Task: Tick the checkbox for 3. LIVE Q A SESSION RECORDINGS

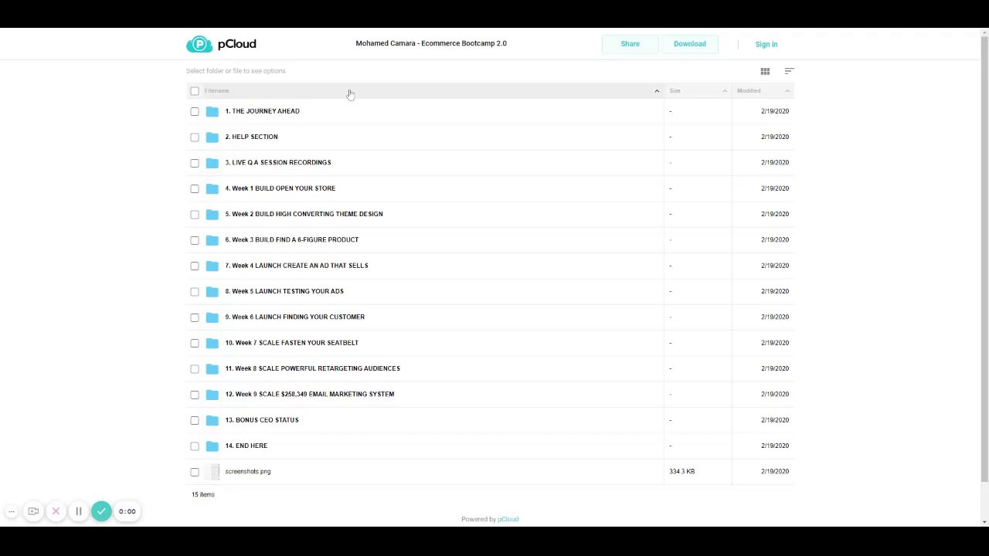Action: coord(195,163)
